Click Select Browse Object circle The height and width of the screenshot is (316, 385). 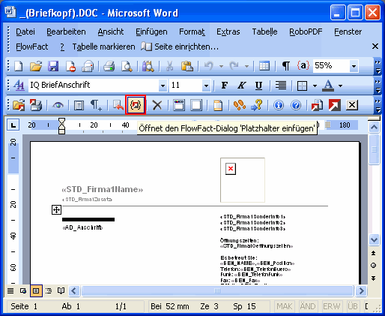(x=374, y=266)
